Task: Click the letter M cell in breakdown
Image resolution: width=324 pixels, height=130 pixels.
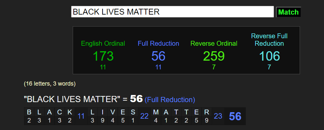Action: coord(156,116)
